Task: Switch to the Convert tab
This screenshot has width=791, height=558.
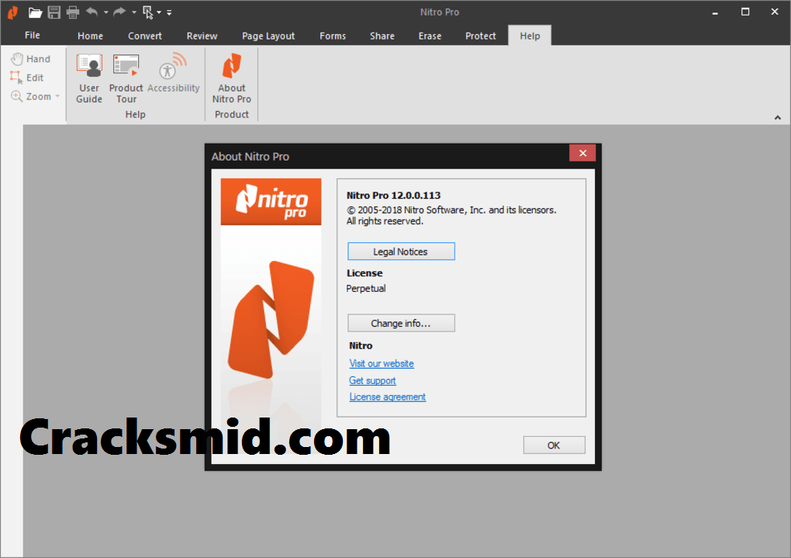Action: click(x=145, y=36)
